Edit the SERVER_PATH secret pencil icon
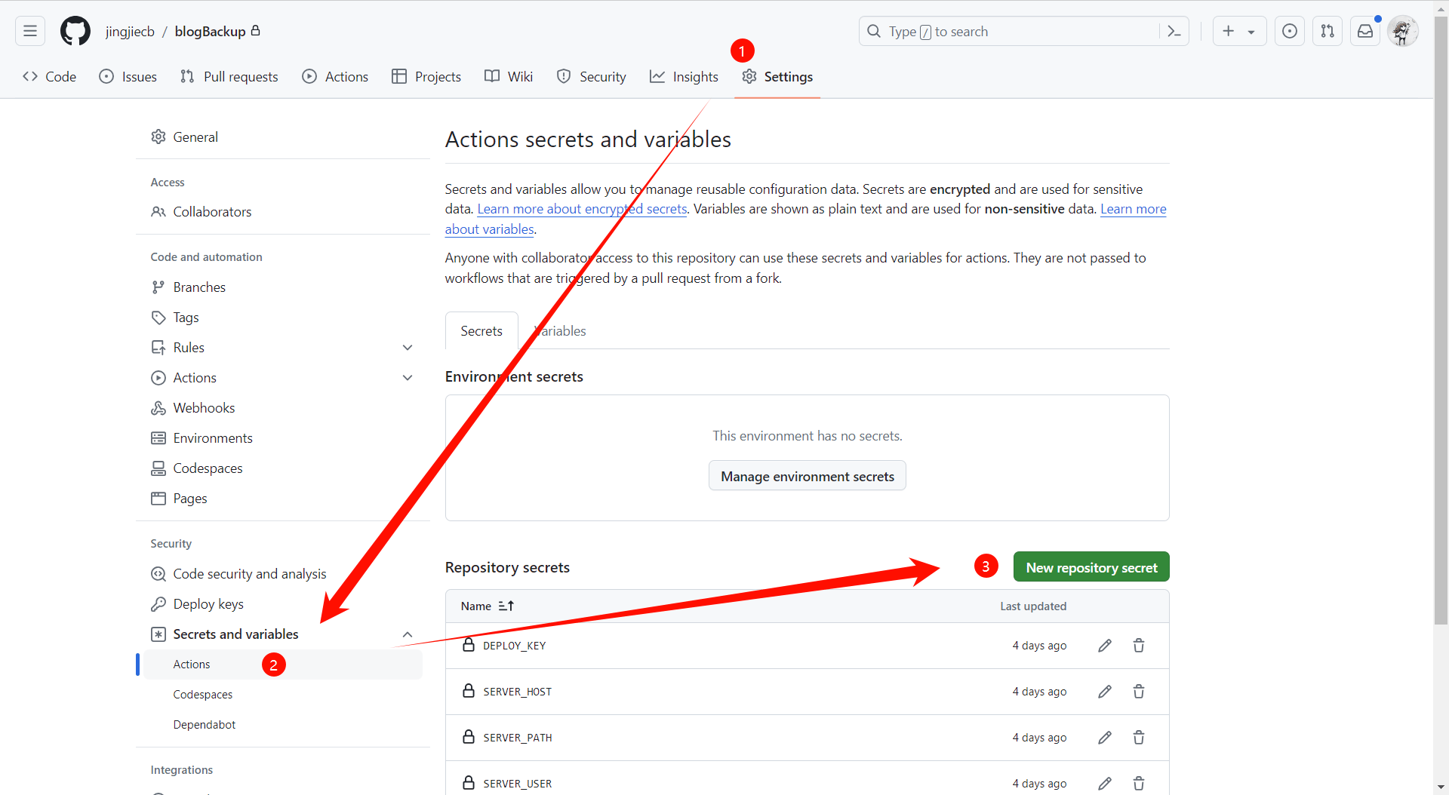 1105,738
